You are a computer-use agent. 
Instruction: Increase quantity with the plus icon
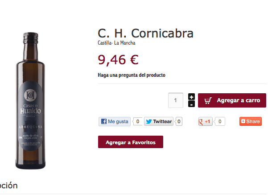pyautogui.click(x=191, y=97)
